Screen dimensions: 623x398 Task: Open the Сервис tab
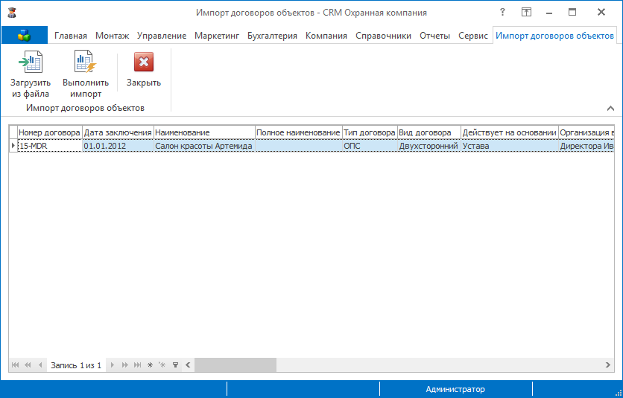point(472,36)
